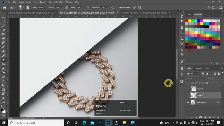Open the Window menu
The height and width of the screenshot is (126, 224).
(x=69, y=2)
